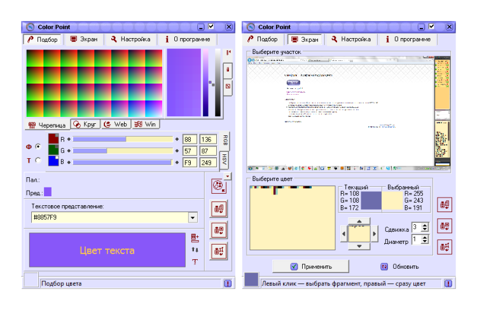Click the exclamation icon in right status bar
477x310 pixels.
click(448, 283)
